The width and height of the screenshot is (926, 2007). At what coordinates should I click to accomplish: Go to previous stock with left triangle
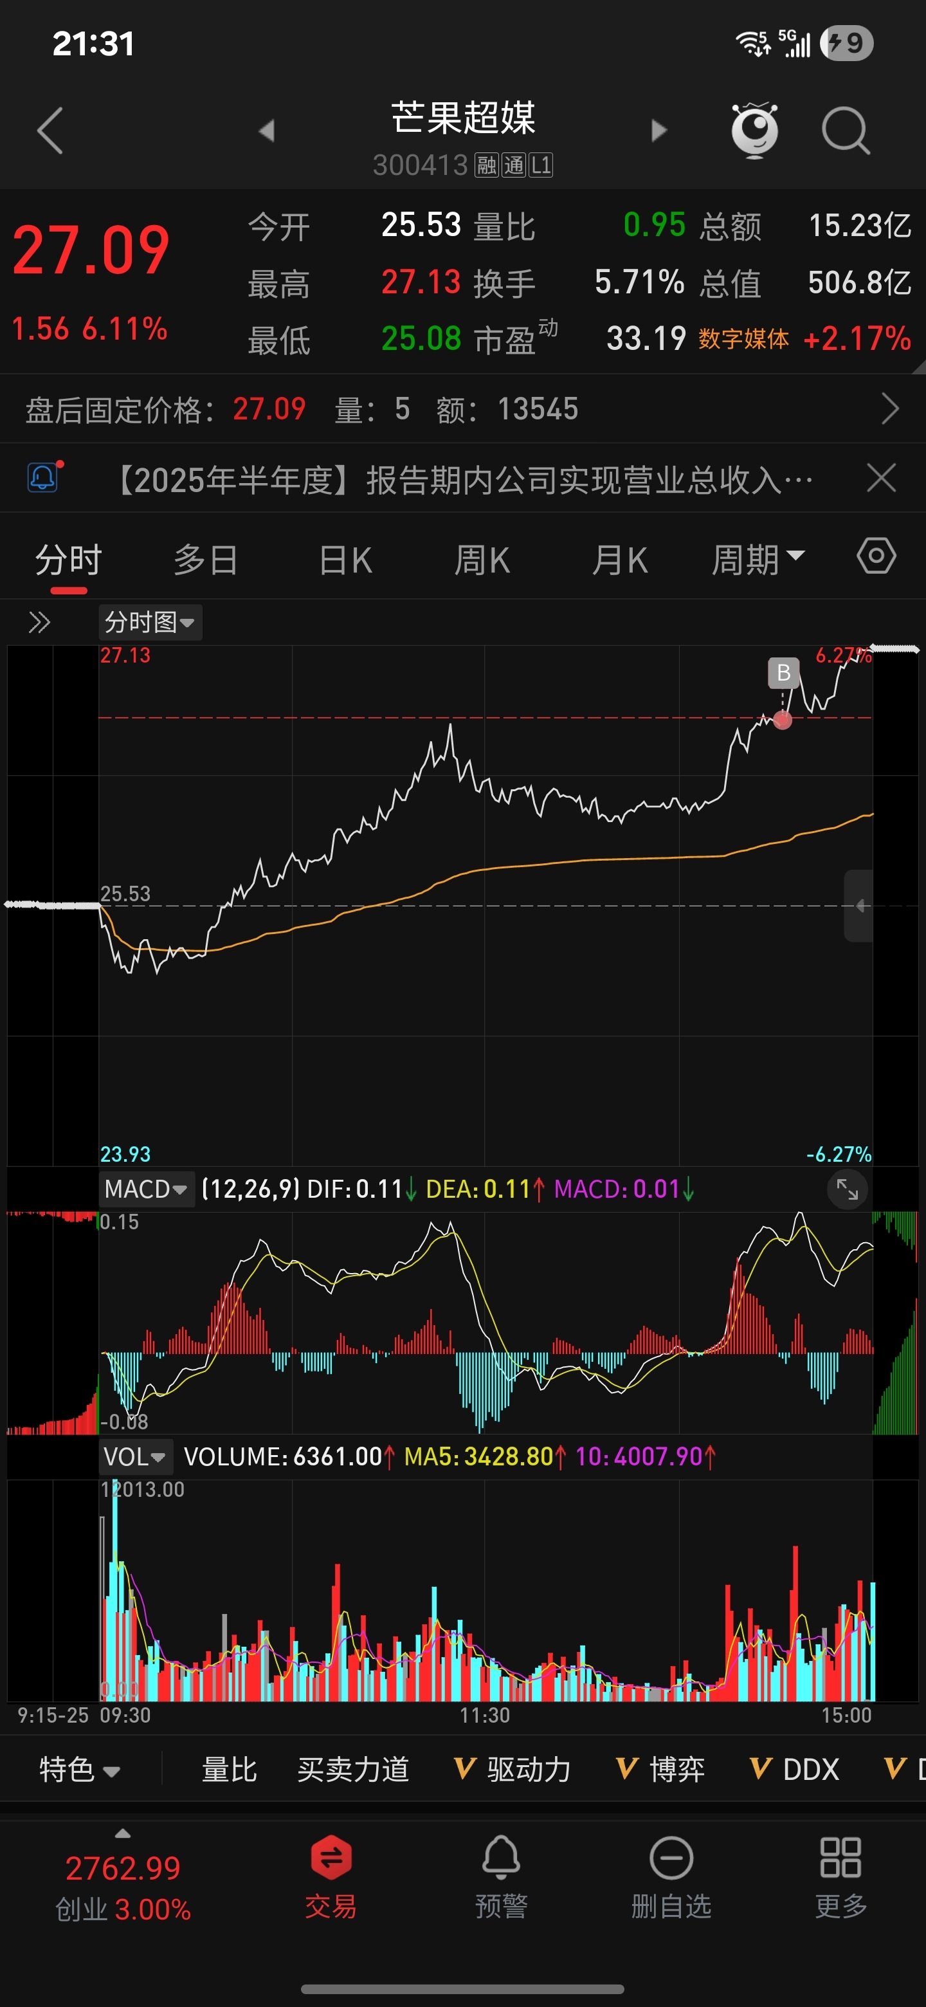[x=266, y=130]
